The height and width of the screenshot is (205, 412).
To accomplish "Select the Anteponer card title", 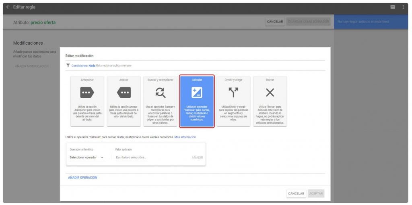I will point(87,80).
